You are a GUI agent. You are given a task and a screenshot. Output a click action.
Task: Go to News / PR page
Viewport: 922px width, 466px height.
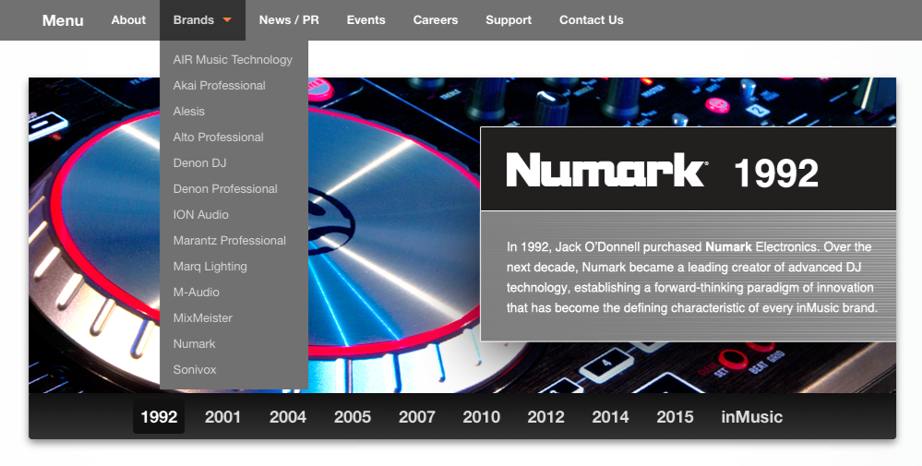(x=289, y=20)
